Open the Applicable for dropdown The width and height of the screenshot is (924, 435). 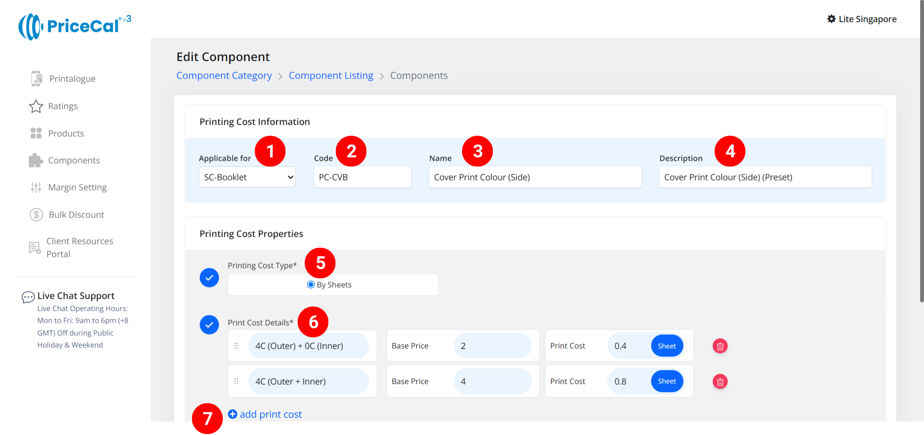[x=247, y=177]
